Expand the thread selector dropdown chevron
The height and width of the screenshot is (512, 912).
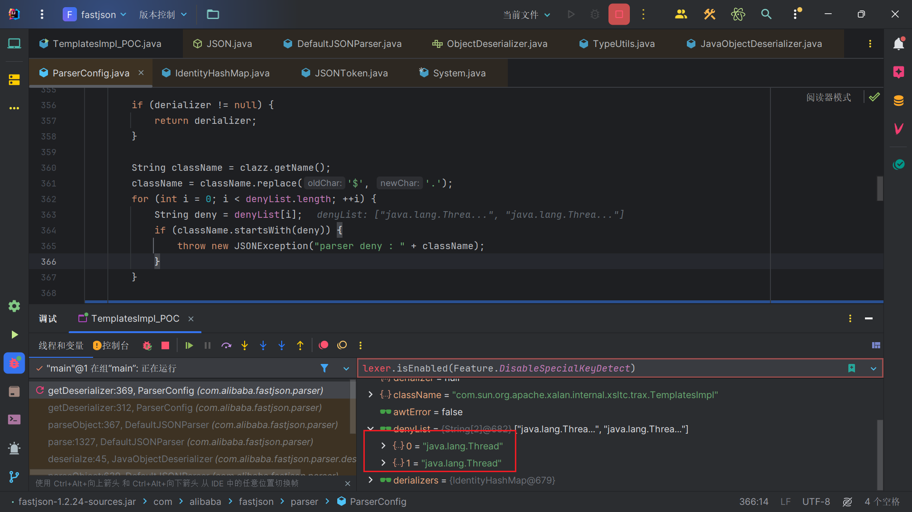(346, 368)
